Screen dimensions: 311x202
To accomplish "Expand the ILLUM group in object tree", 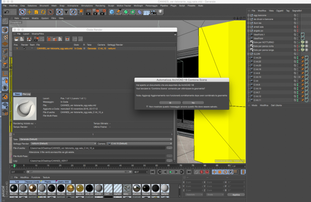I will pos(248,54).
